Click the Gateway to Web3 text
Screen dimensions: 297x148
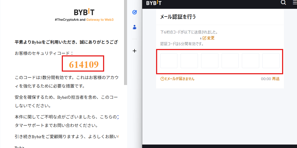(100, 20)
